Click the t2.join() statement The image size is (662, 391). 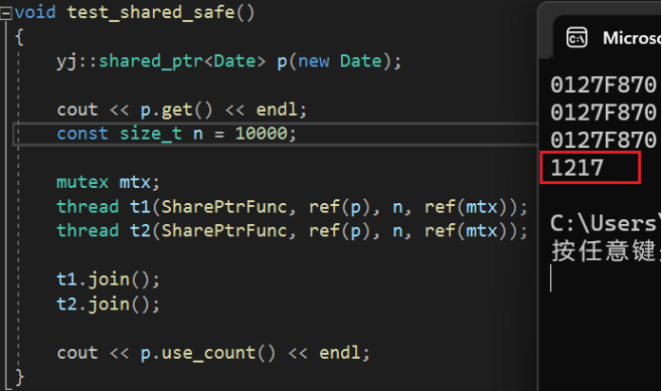(x=108, y=305)
